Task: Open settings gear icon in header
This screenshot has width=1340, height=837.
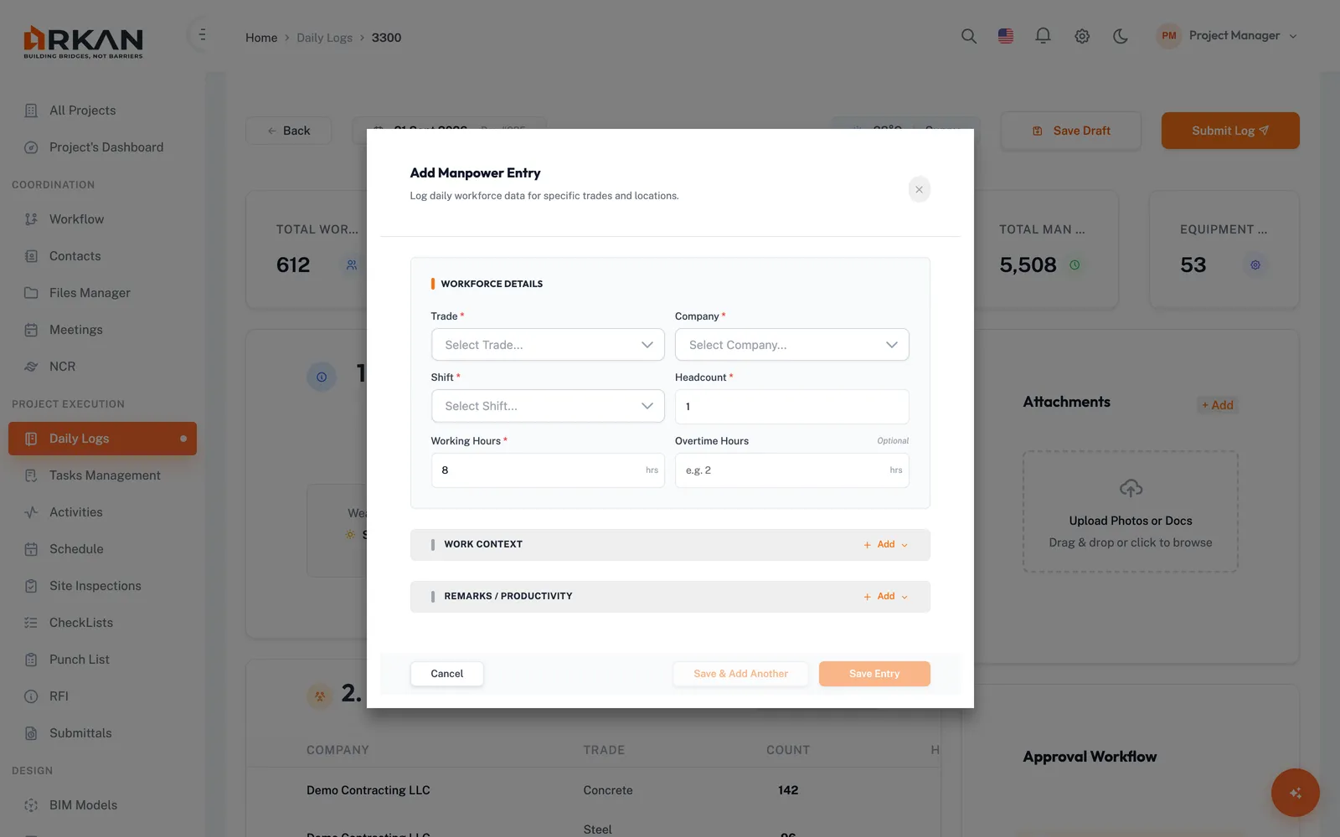Action: [x=1082, y=36]
